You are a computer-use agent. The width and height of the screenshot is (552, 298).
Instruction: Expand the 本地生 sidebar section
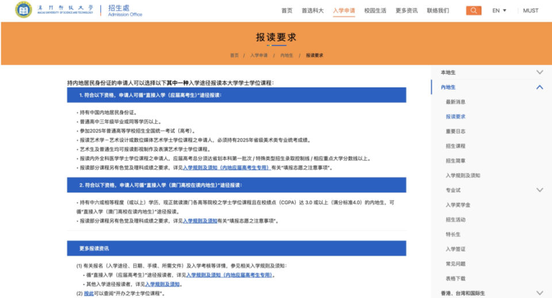539,72
